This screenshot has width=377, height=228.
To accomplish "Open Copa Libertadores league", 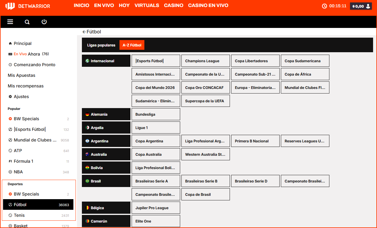I will point(255,61).
